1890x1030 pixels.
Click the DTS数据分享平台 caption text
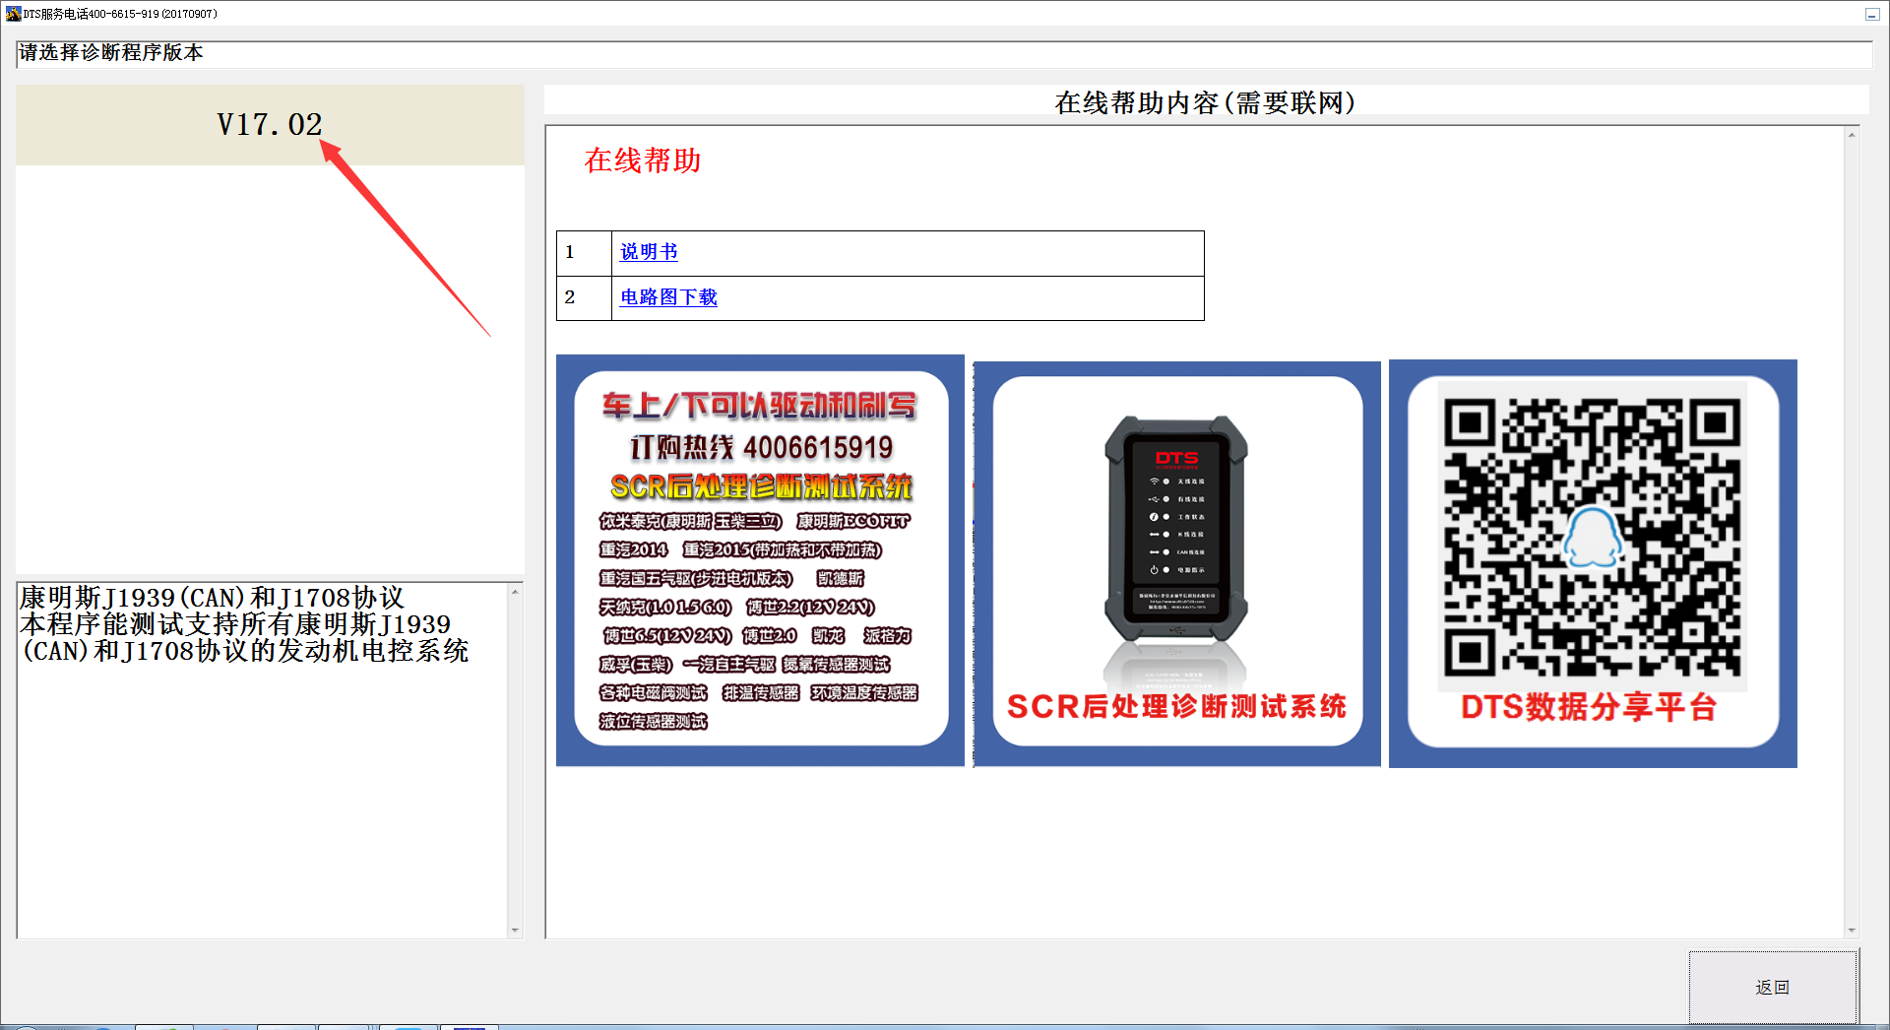coord(1589,707)
